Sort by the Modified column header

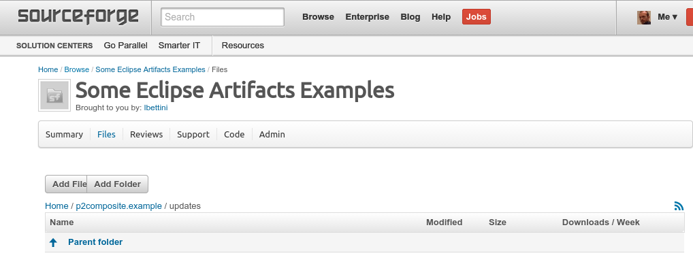[444, 223]
